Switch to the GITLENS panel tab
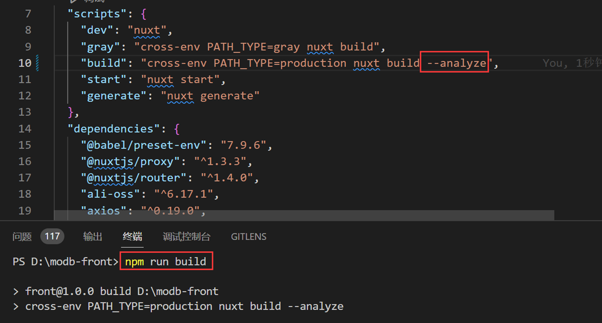602x323 pixels. [248, 237]
